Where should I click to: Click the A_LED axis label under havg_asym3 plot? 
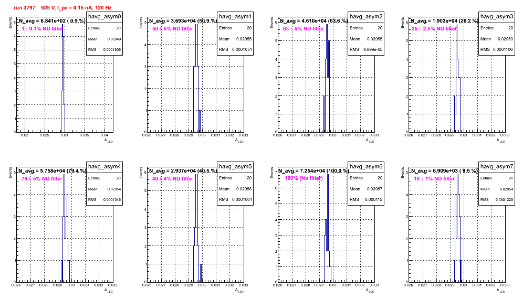[x=501, y=141]
